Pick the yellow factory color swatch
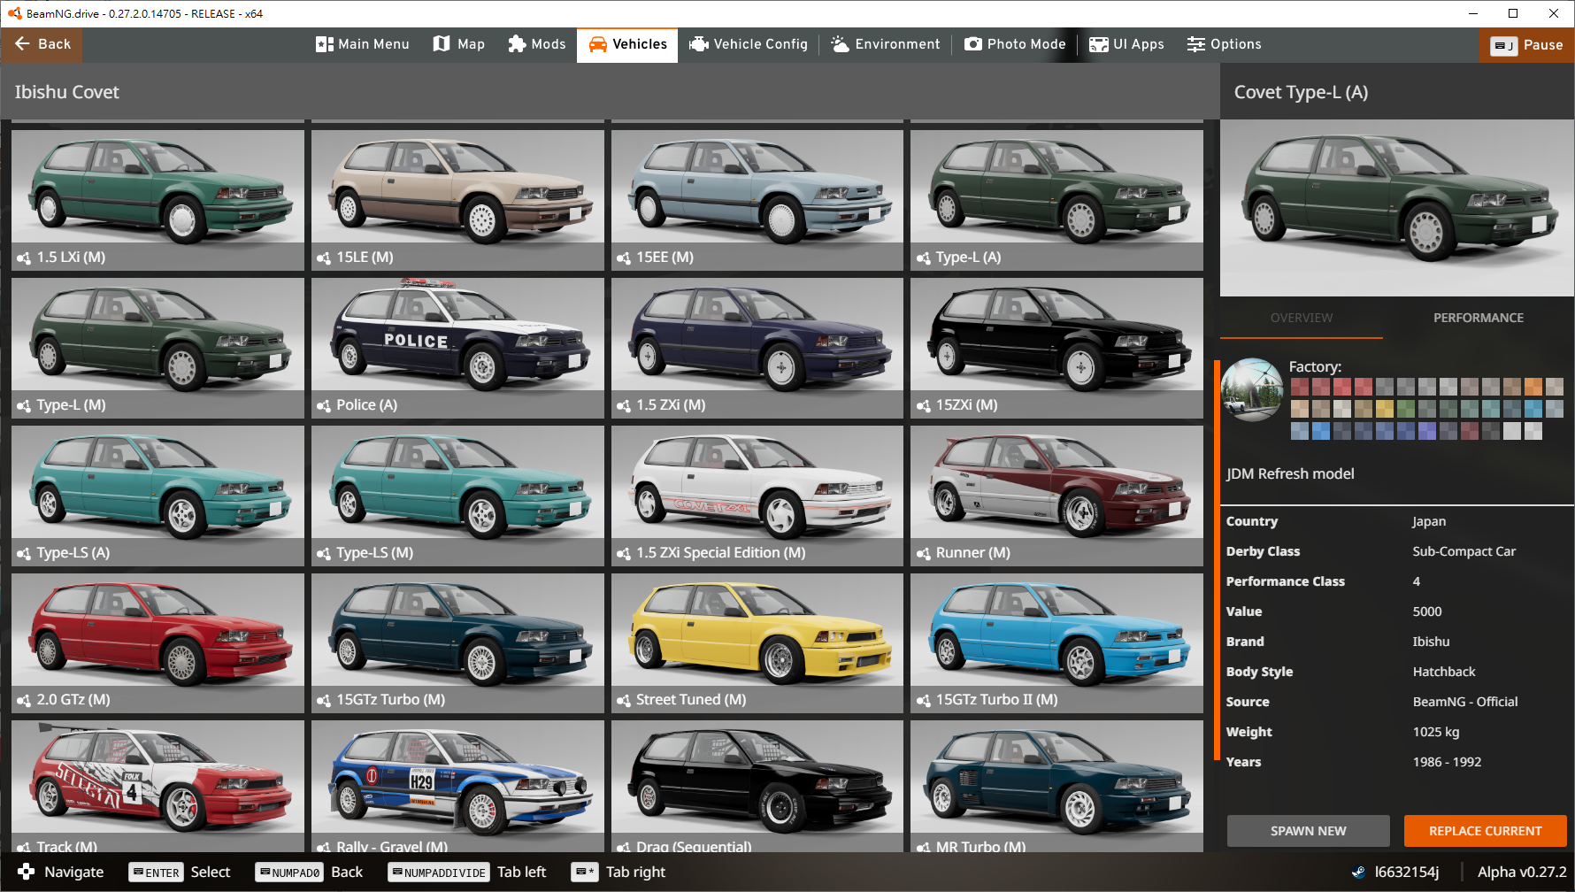Viewport: 1575px width, 892px height. (x=1385, y=409)
